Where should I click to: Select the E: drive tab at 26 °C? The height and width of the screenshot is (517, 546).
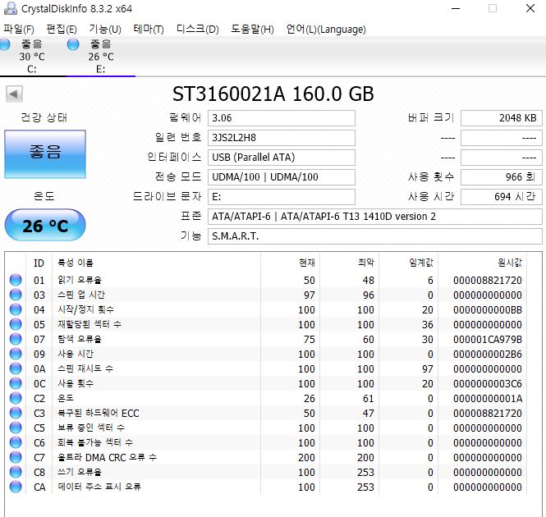click(x=101, y=57)
